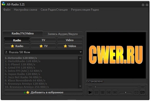This screenshot has height=101, width=151.
Task: Expand the '2. Russia 50 New' dropdown
Action: click(x=81, y=52)
